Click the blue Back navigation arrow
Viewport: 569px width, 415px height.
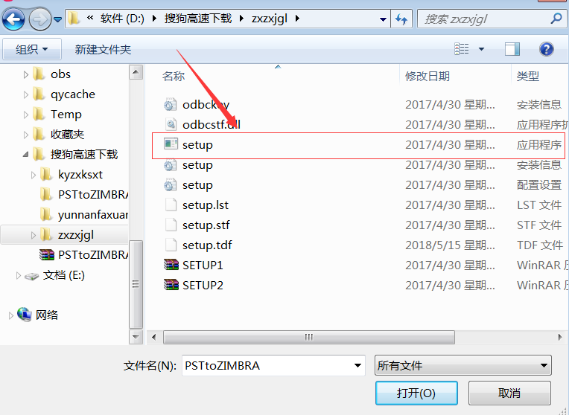point(13,19)
